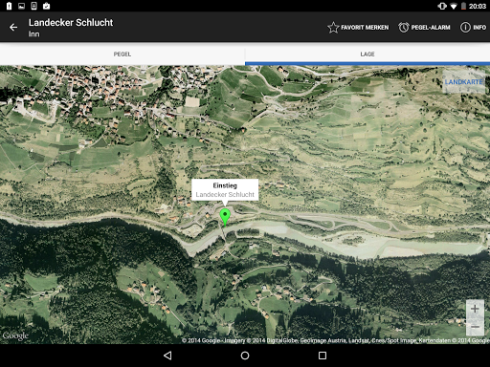Image resolution: width=490 pixels, height=367 pixels.
Task: Open Pegel-Alarm clock icon
Action: click(403, 28)
